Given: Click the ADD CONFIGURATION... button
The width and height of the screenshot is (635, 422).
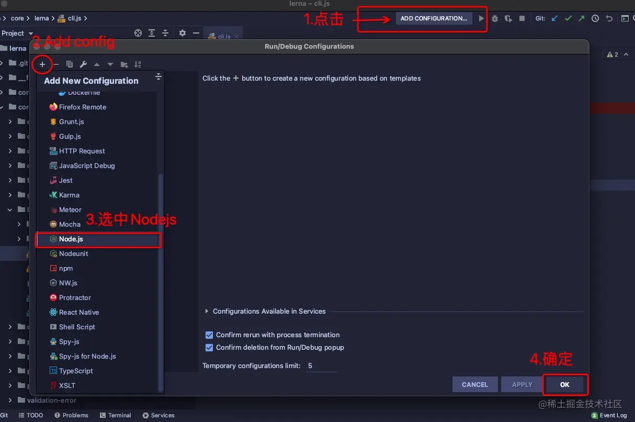Looking at the screenshot, I should coord(434,18).
